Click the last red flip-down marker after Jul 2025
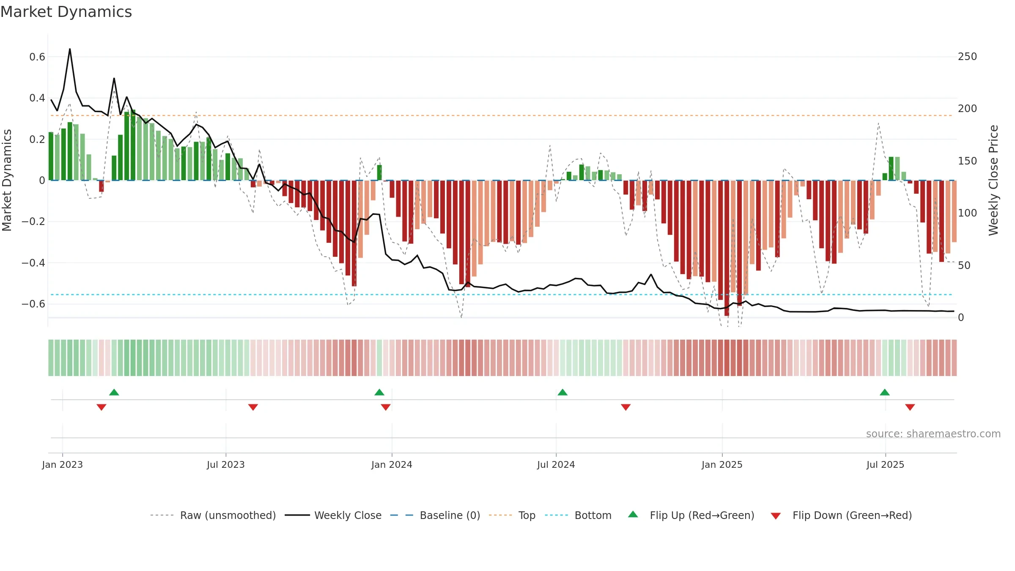The image size is (1015, 571). (x=910, y=407)
